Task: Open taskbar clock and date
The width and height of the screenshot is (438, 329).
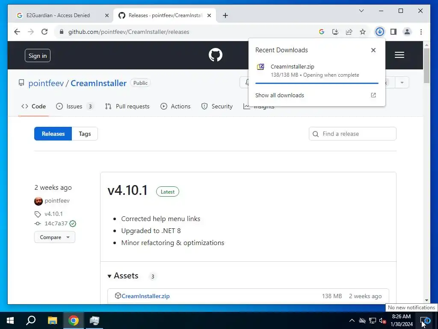Action: (x=401, y=320)
